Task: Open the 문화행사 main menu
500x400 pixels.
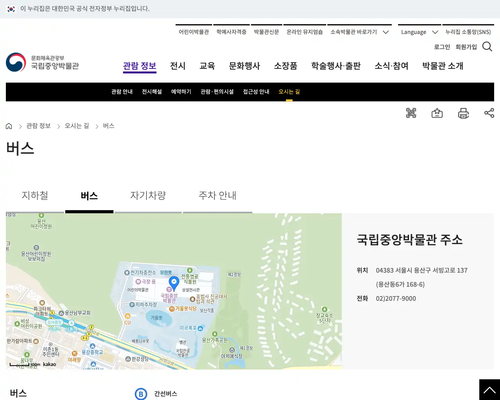Action: point(245,66)
